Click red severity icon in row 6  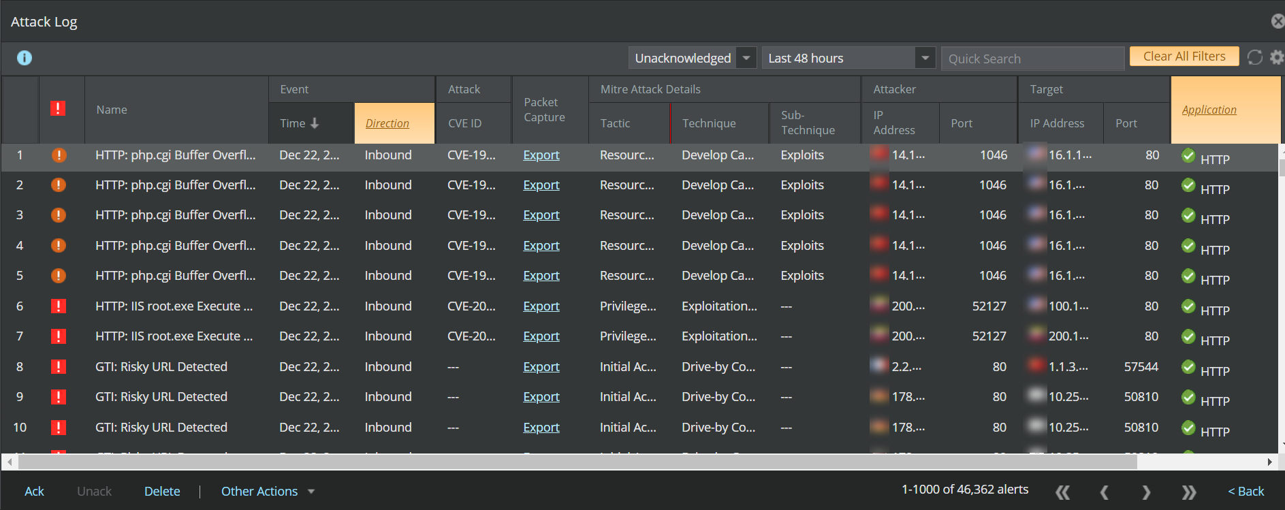59,306
